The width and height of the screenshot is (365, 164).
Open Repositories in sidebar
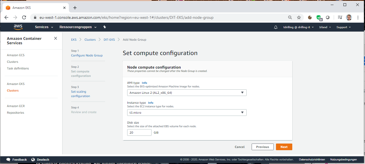coord(15,113)
